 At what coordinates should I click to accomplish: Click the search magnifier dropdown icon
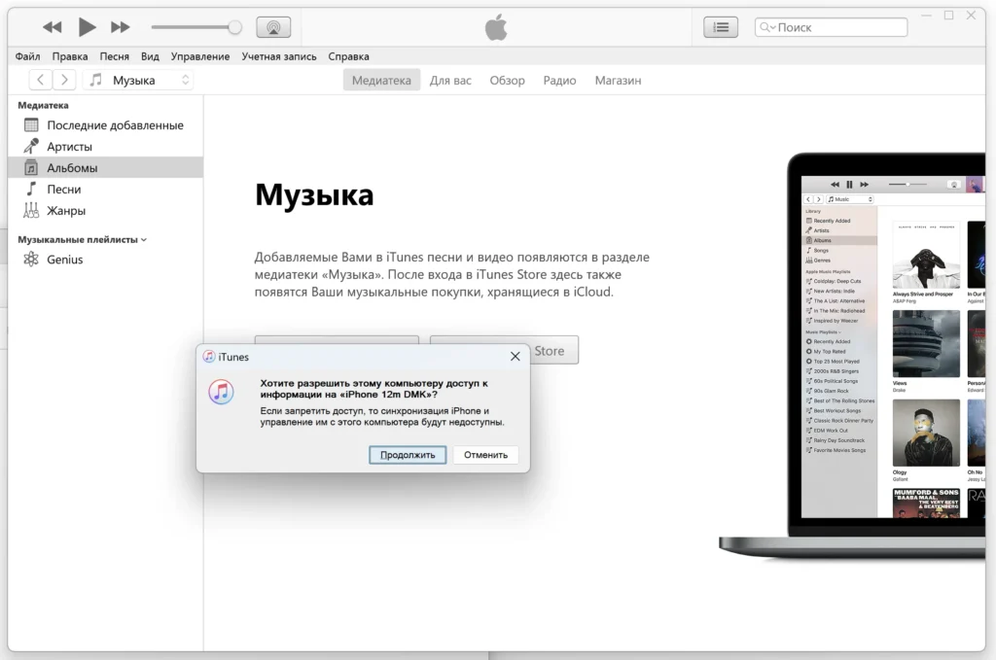click(x=767, y=27)
